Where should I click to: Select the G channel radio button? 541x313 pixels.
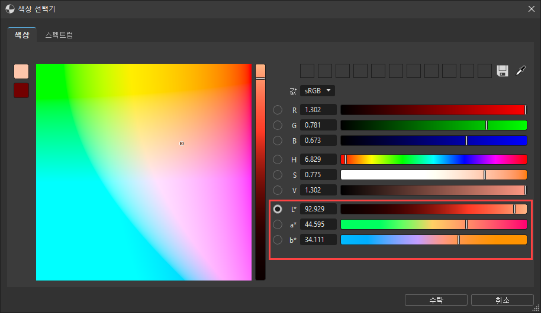tap(278, 125)
